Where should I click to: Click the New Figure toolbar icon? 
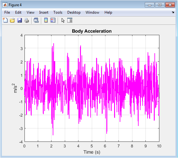click(5, 21)
